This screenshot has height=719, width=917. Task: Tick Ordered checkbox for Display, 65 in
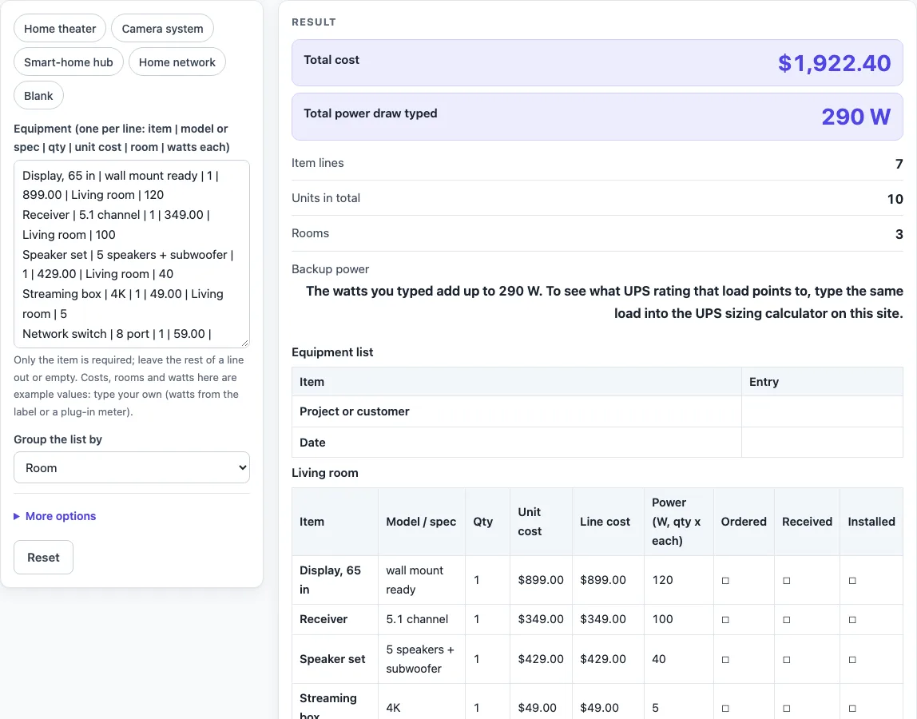coord(725,580)
